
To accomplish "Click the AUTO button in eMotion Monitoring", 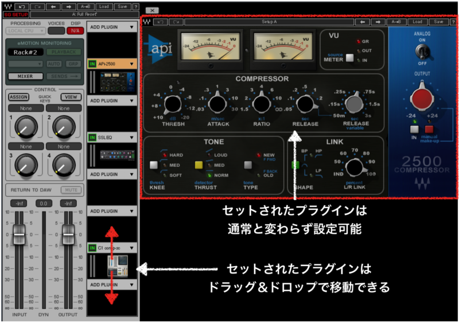I will [54, 64].
